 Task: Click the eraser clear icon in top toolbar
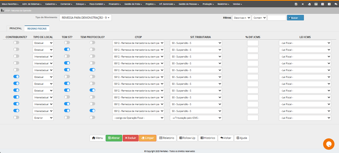[x=309, y=4]
